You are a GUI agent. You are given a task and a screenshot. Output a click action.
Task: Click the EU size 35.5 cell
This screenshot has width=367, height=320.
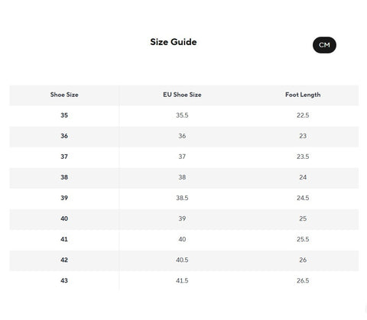click(x=182, y=115)
